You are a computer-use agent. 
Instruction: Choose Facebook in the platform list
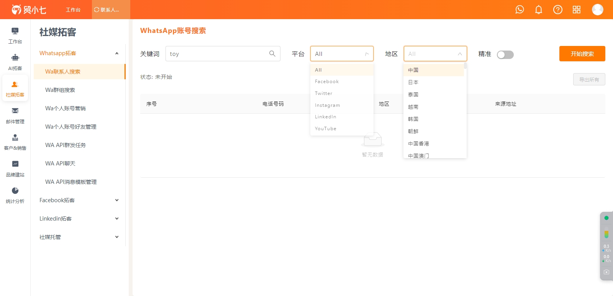[x=342, y=82]
